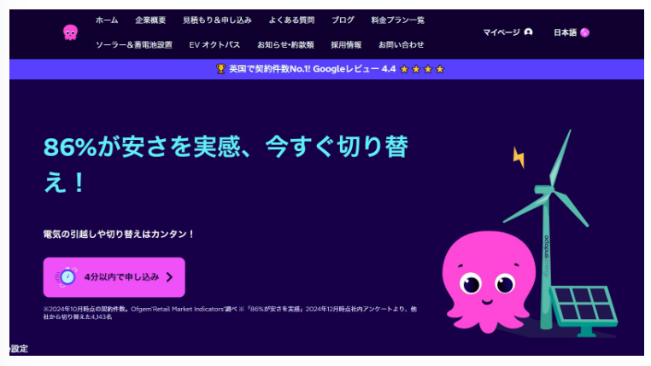Click the chevron arrow on the apply button
Image resolution: width=651 pixels, height=366 pixels.
coord(169,277)
